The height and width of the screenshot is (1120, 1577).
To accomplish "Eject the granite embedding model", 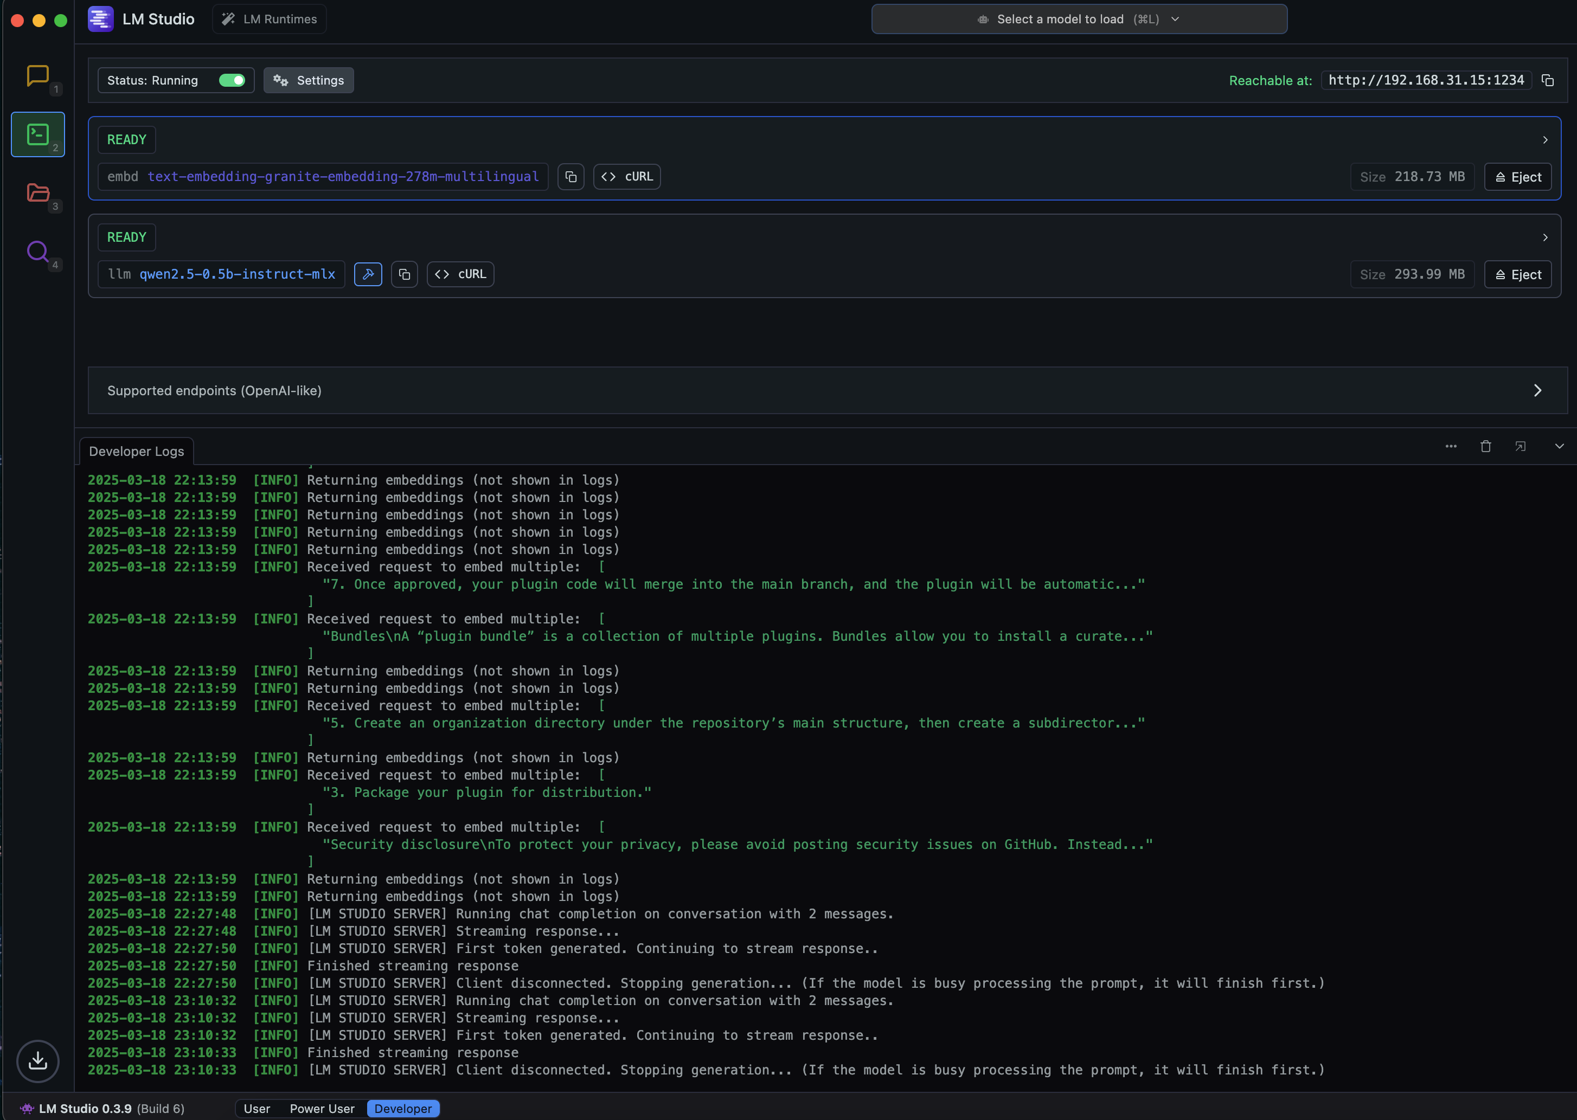I will pos(1517,177).
